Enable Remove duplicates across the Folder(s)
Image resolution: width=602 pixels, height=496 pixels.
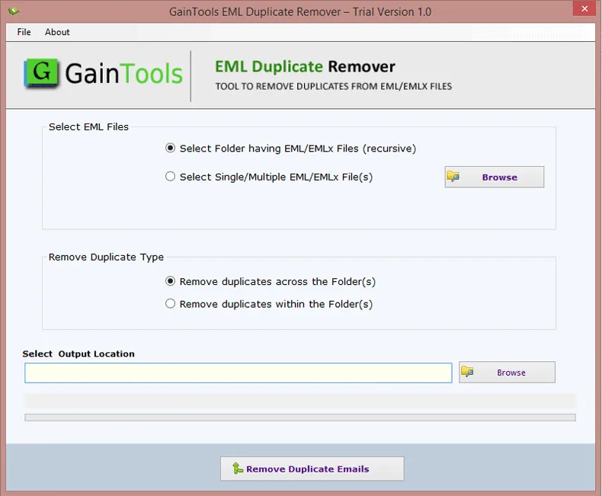coord(171,282)
